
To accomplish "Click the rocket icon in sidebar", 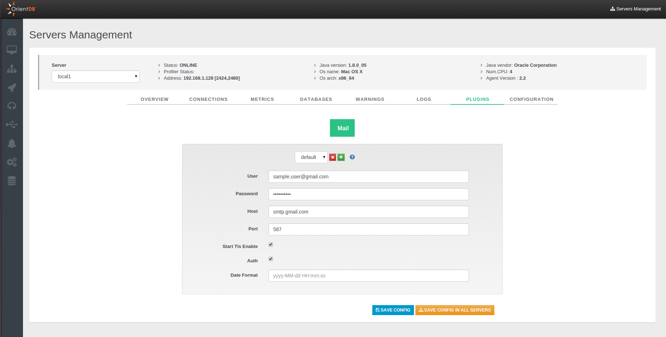I will pyautogui.click(x=12, y=88).
